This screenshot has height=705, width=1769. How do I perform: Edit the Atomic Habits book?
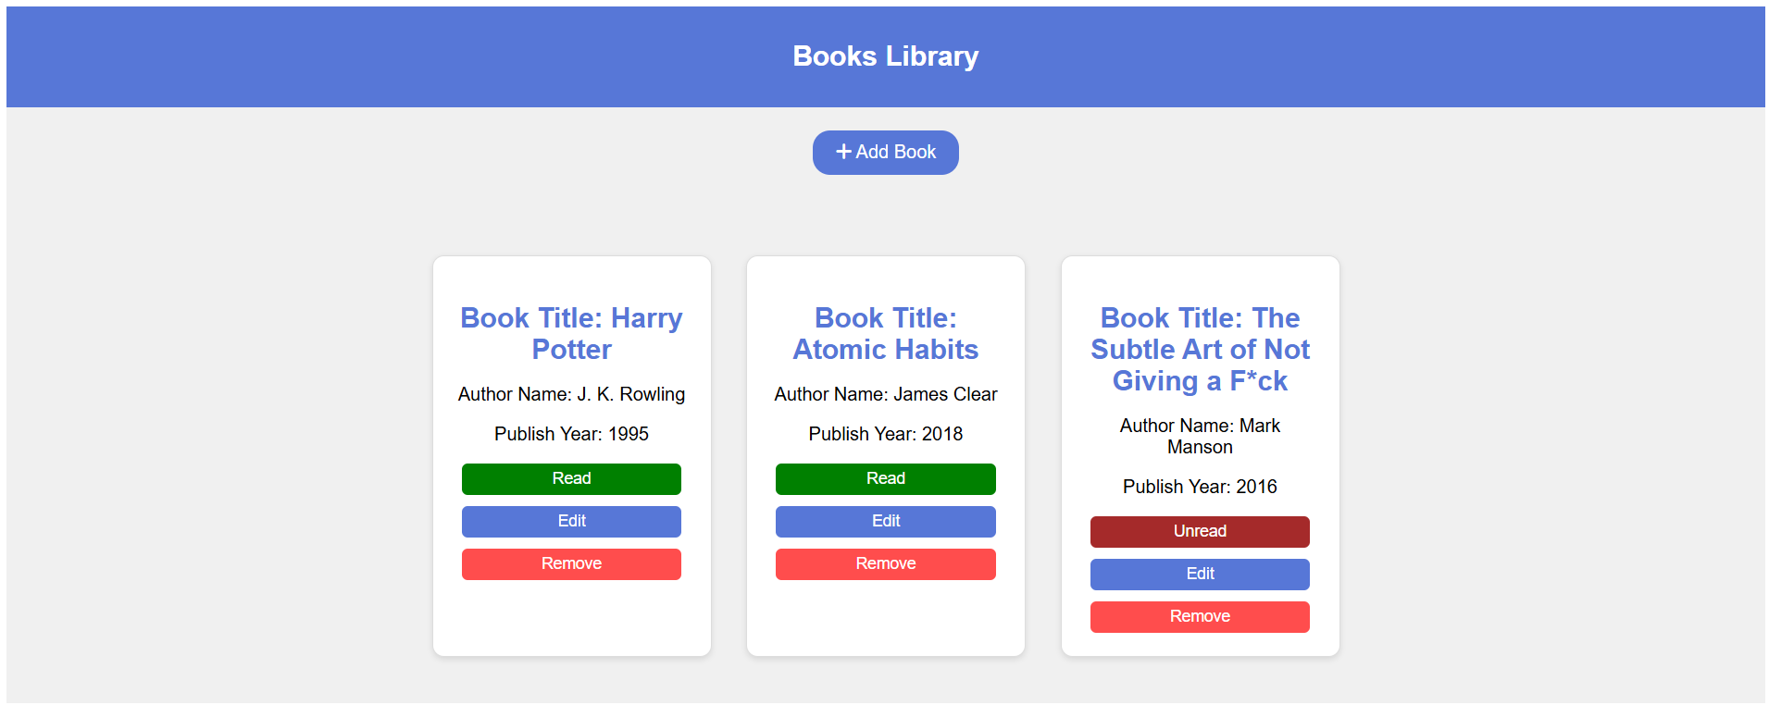pos(885,522)
